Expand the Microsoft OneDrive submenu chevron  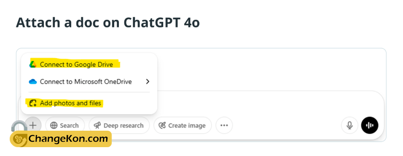tap(147, 82)
